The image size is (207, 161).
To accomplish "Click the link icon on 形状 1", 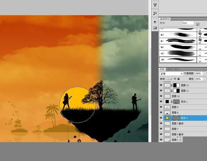I will point(172,102).
